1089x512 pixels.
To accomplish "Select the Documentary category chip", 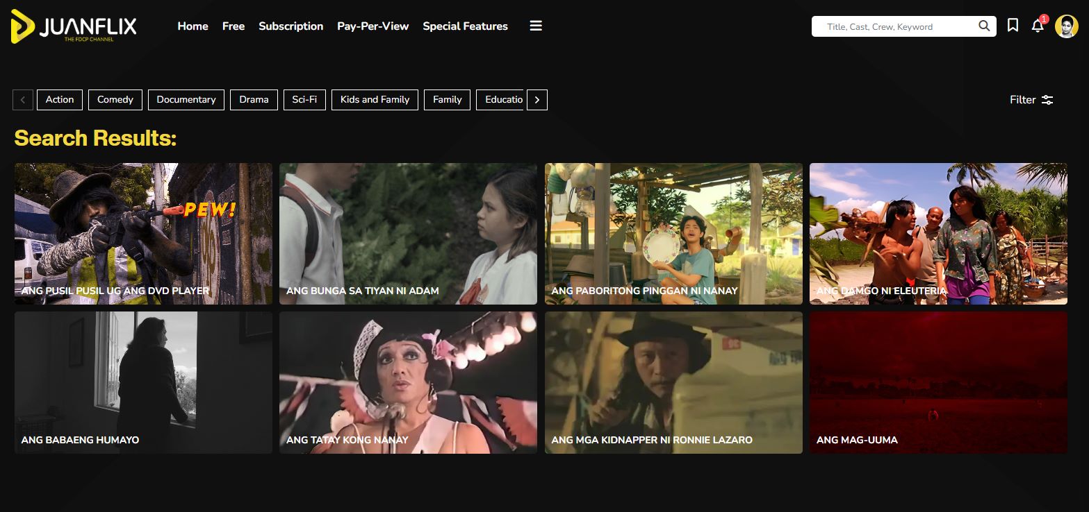I will tap(186, 99).
